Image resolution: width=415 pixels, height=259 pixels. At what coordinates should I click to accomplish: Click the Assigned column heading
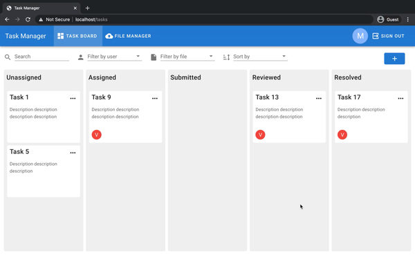[x=102, y=77]
